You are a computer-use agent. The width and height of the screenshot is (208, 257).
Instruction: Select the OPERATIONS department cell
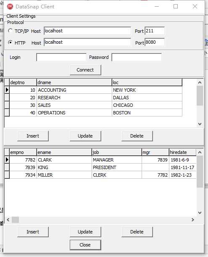coord(74,113)
